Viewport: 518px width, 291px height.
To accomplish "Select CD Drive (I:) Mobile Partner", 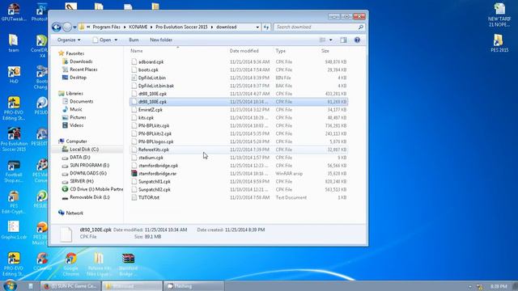I will [96, 189].
